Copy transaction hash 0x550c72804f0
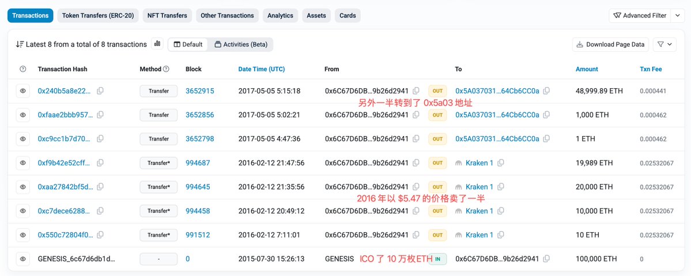691x276 pixels. coord(100,235)
